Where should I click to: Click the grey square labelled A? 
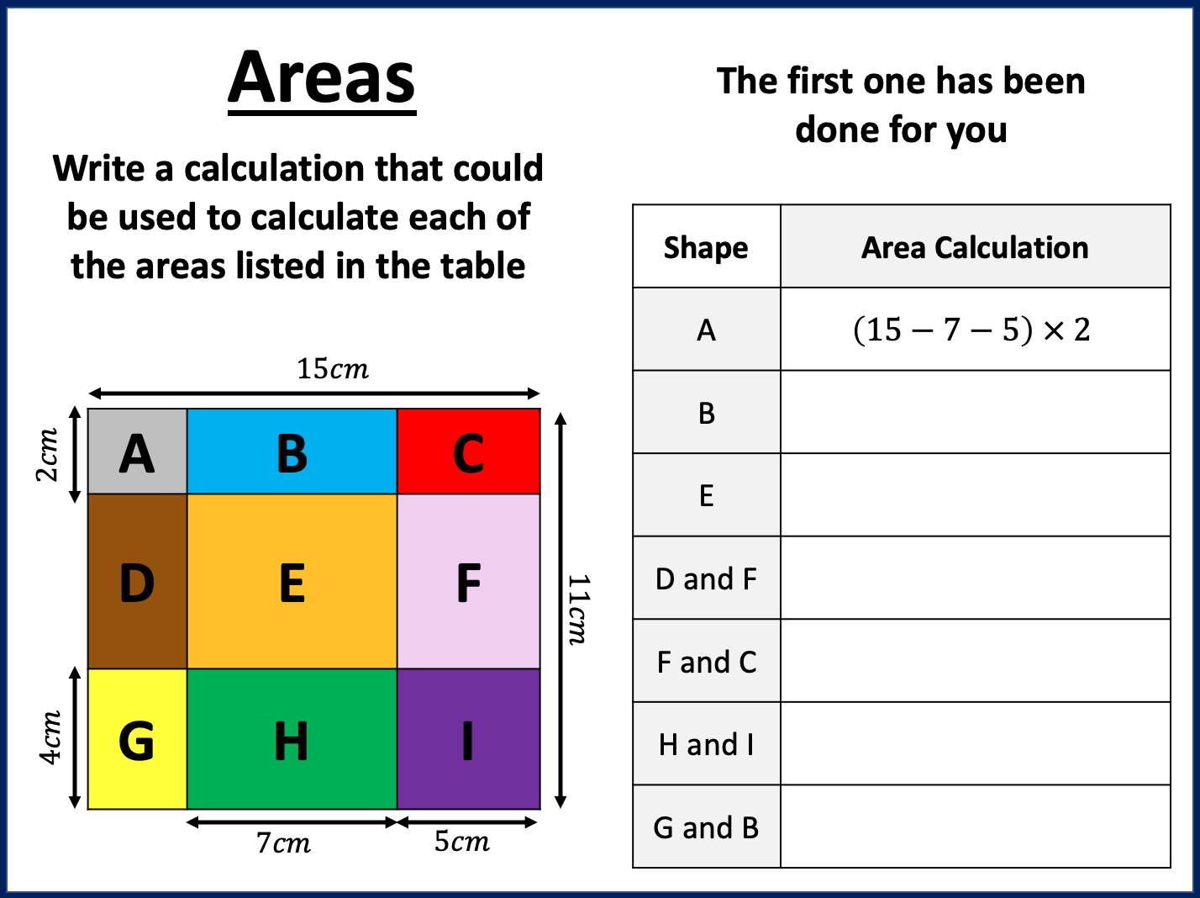pyautogui.click(x=137, y=452)
